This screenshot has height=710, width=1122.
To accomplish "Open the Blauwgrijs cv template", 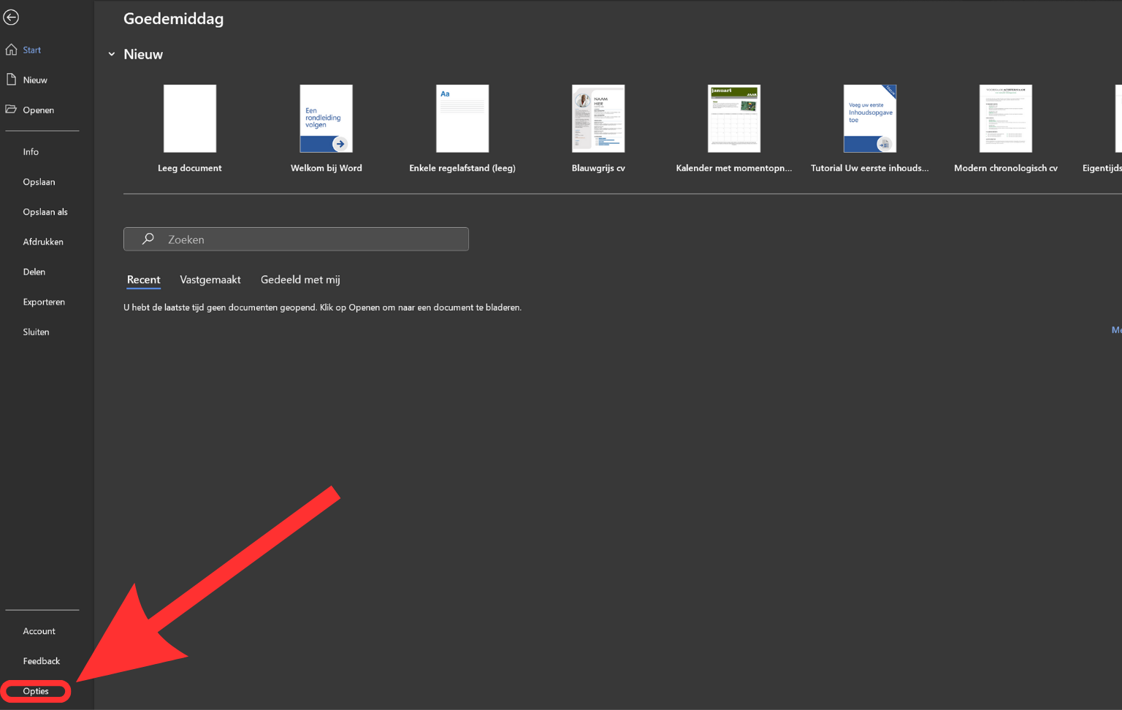I will [598, 118].
